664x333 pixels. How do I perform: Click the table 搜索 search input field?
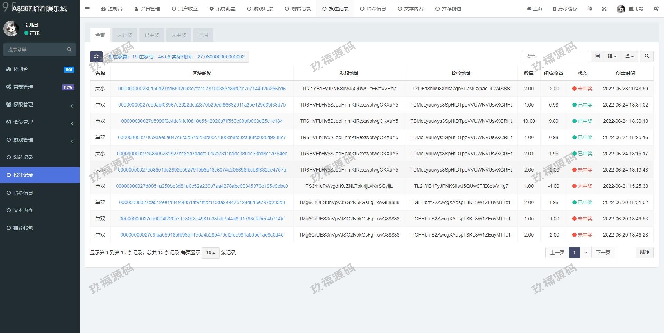pyautogui.click(x=555, y=56)
